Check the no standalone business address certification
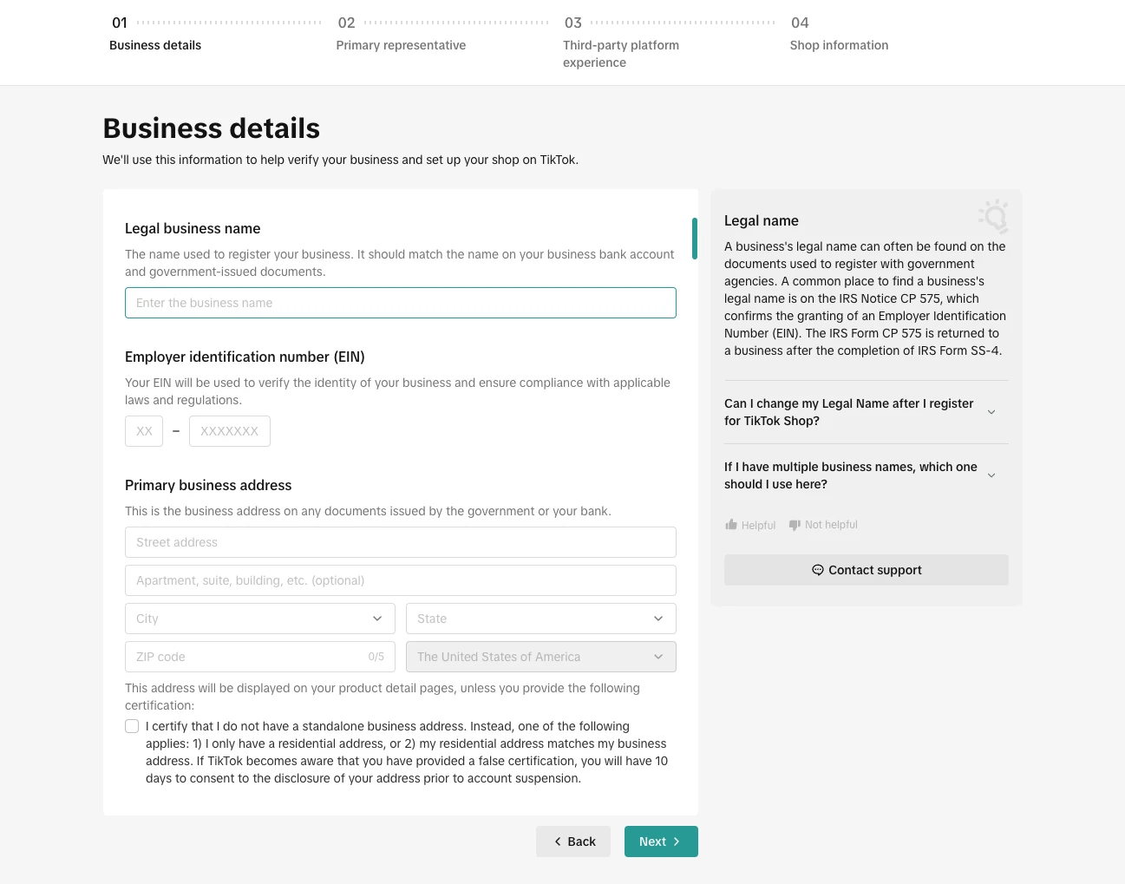 click(x=132, y=726)
